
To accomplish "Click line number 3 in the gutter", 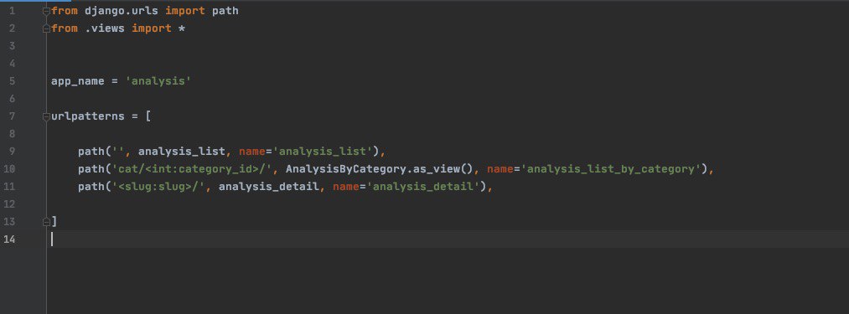I will [13, 46].
